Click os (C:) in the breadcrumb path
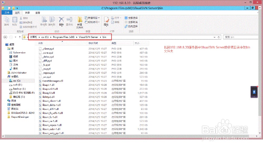The width and height of the screenshot is (263, 147). pos(45,37)
